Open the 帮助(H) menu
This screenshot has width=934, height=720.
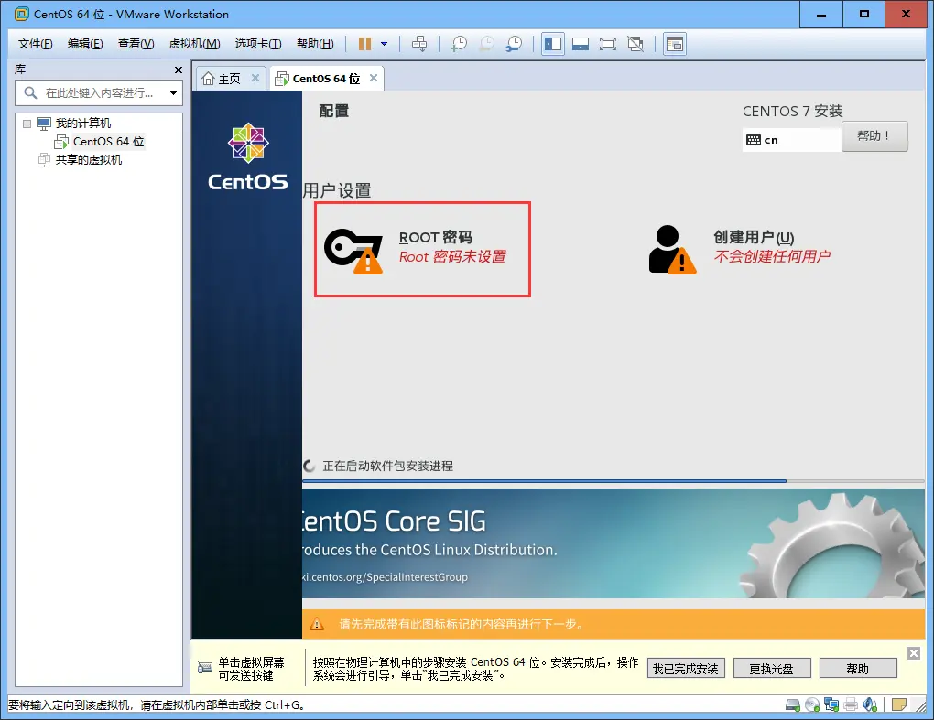(315, 44)
